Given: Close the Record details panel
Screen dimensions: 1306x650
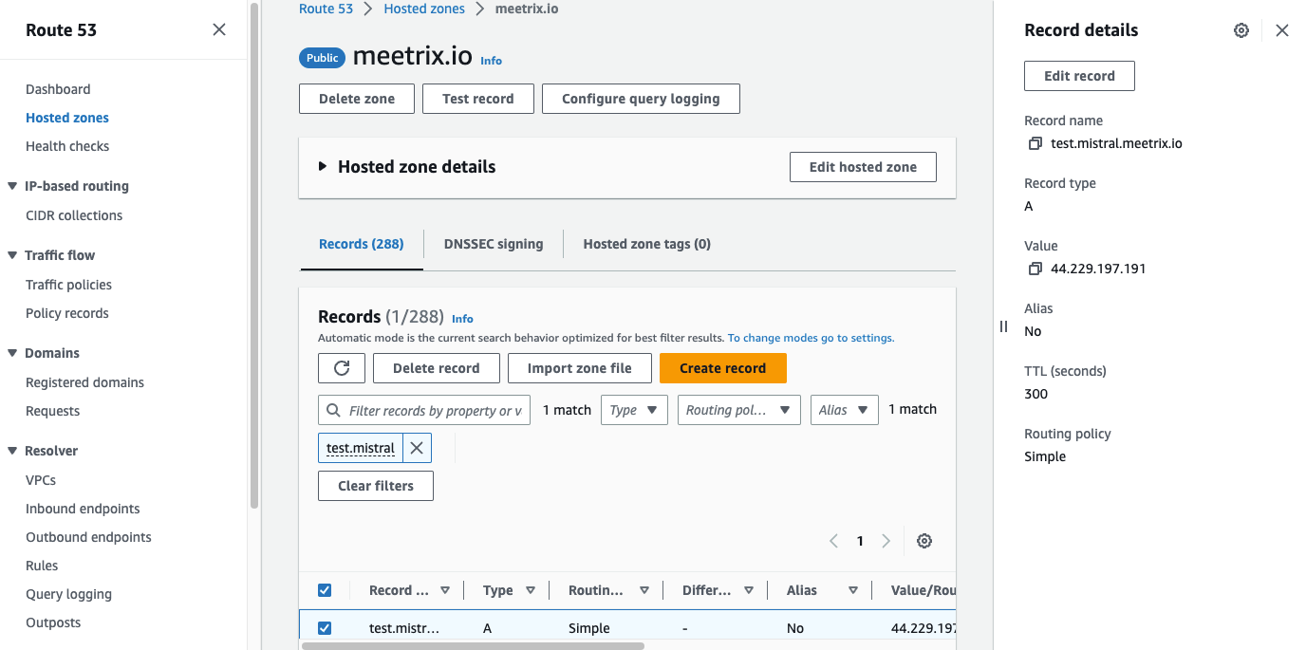Looking at the screenshot, I should click(x=1282, y=30).
